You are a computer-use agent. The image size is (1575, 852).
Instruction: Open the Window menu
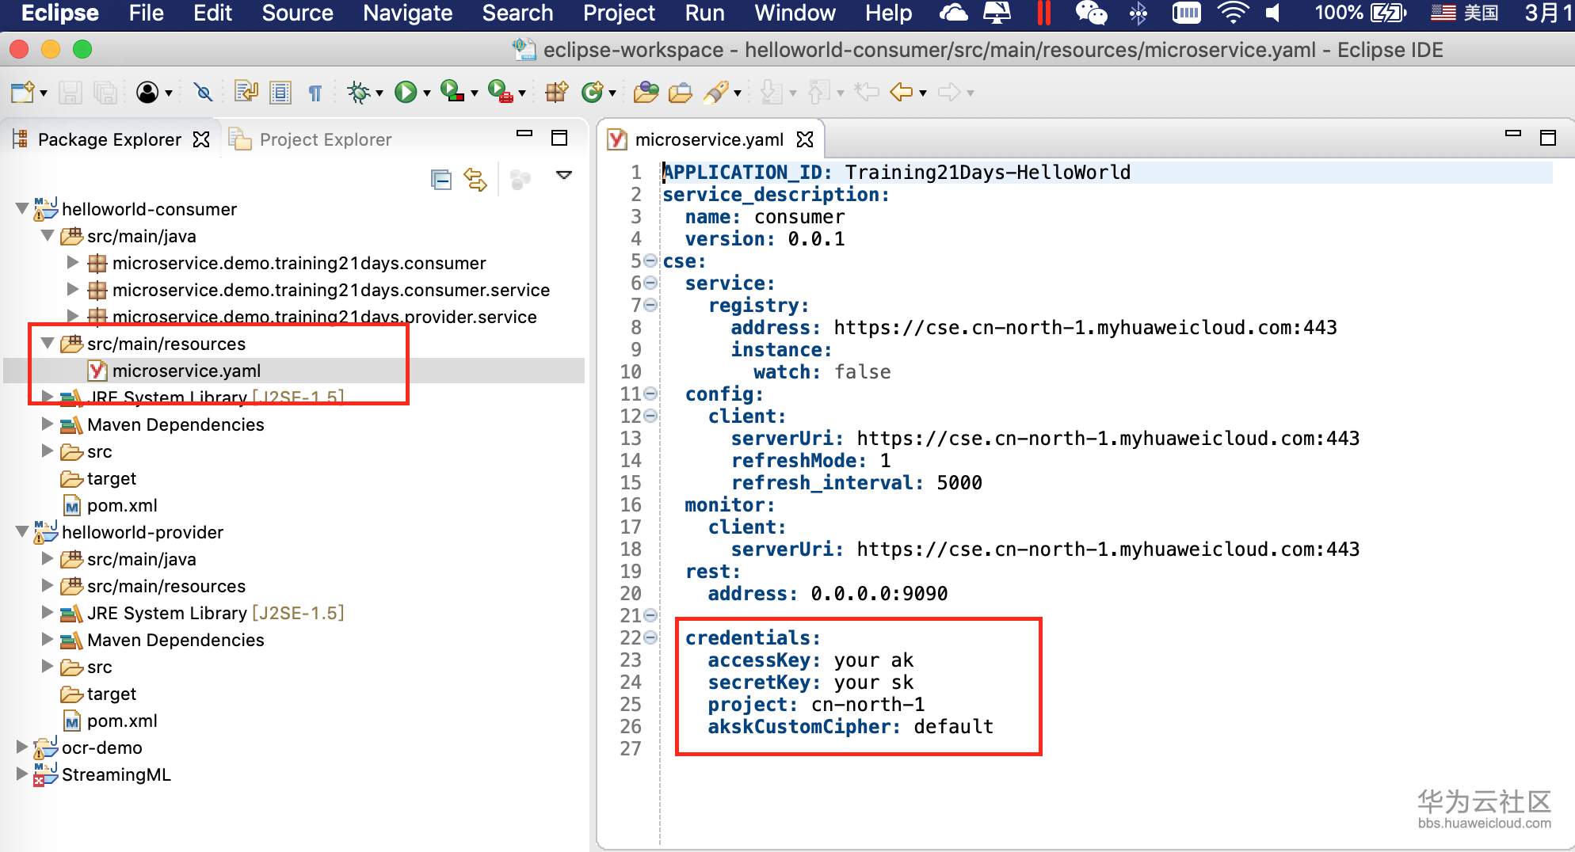795,13
